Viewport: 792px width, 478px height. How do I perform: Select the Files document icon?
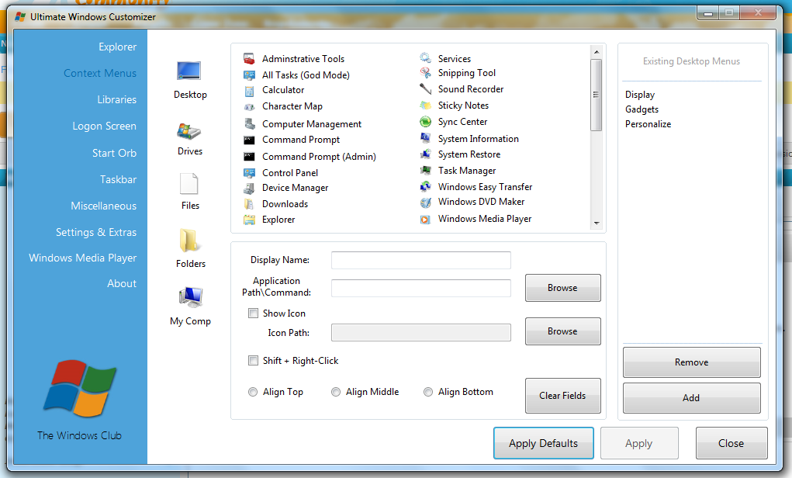[x=189, y=184]
